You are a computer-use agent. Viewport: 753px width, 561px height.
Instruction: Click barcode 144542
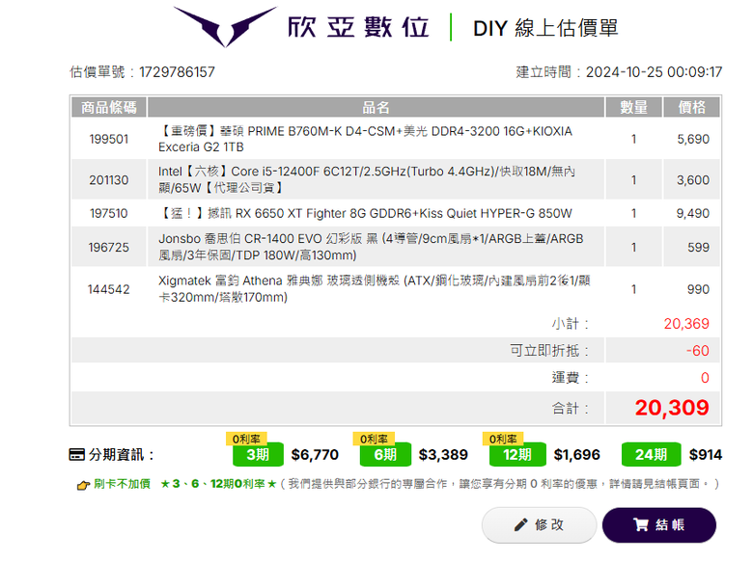(108, 289)
